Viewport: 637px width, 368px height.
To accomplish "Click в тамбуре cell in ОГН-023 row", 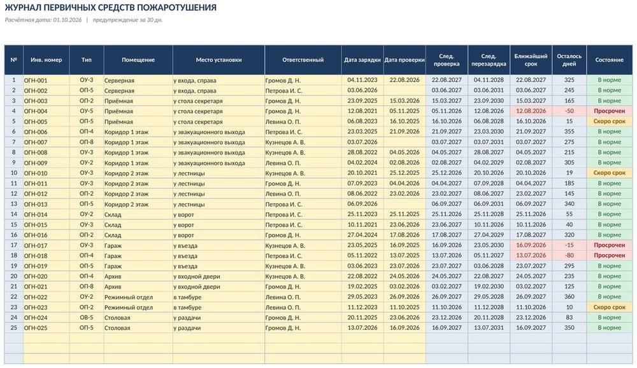I will (x=218, y=307).
